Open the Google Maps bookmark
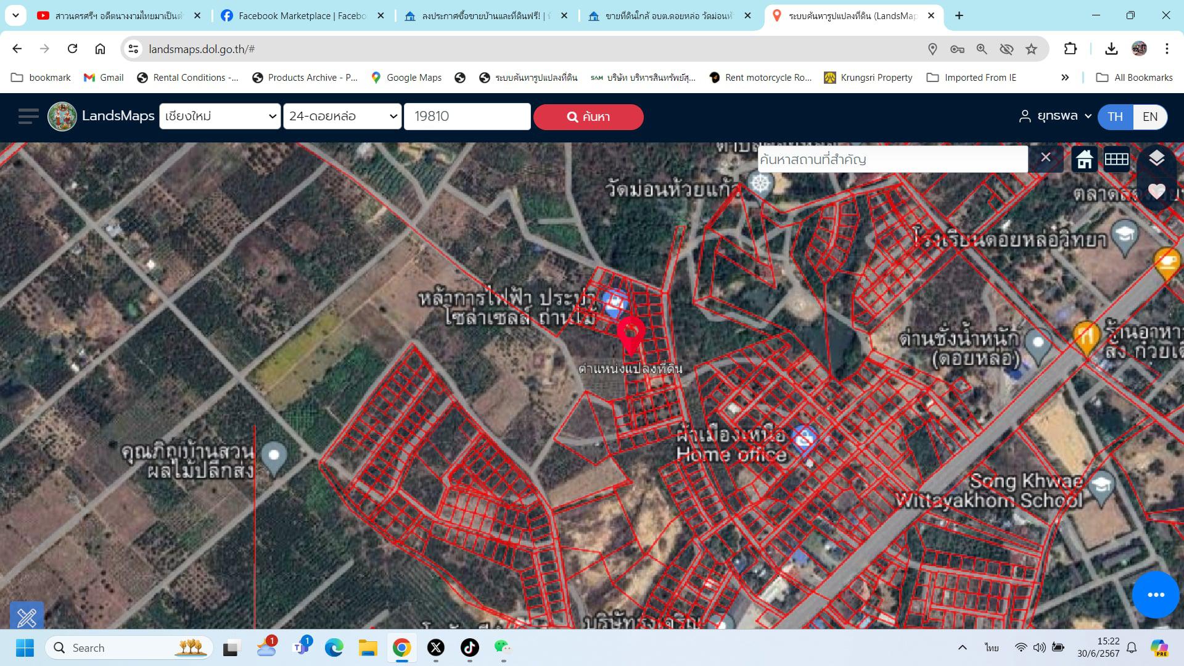 pos(406,78)
